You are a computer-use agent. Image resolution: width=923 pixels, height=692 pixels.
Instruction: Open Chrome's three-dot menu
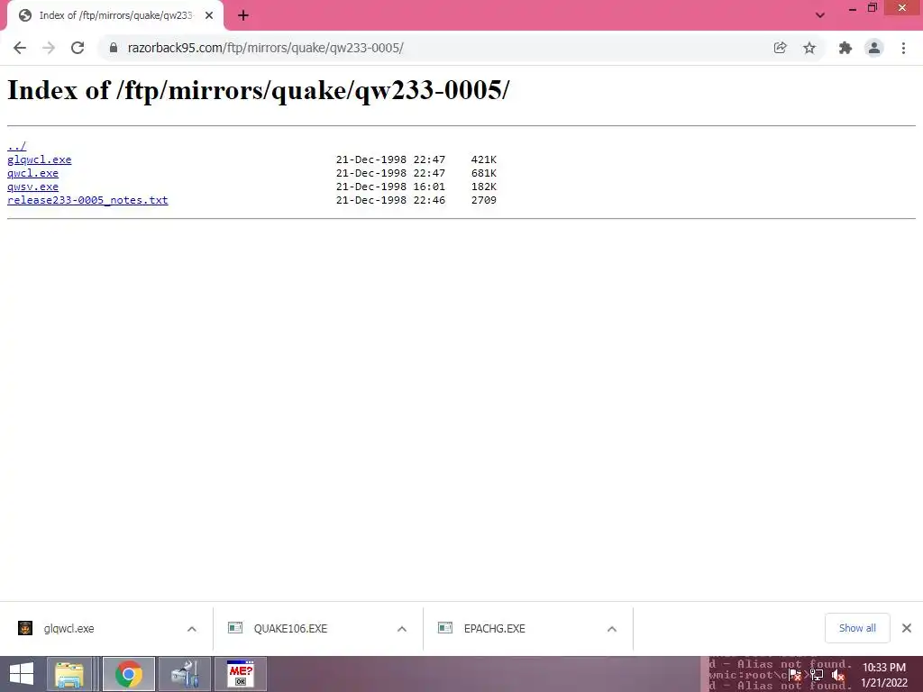pyautogui.click(x=903, y=48)
